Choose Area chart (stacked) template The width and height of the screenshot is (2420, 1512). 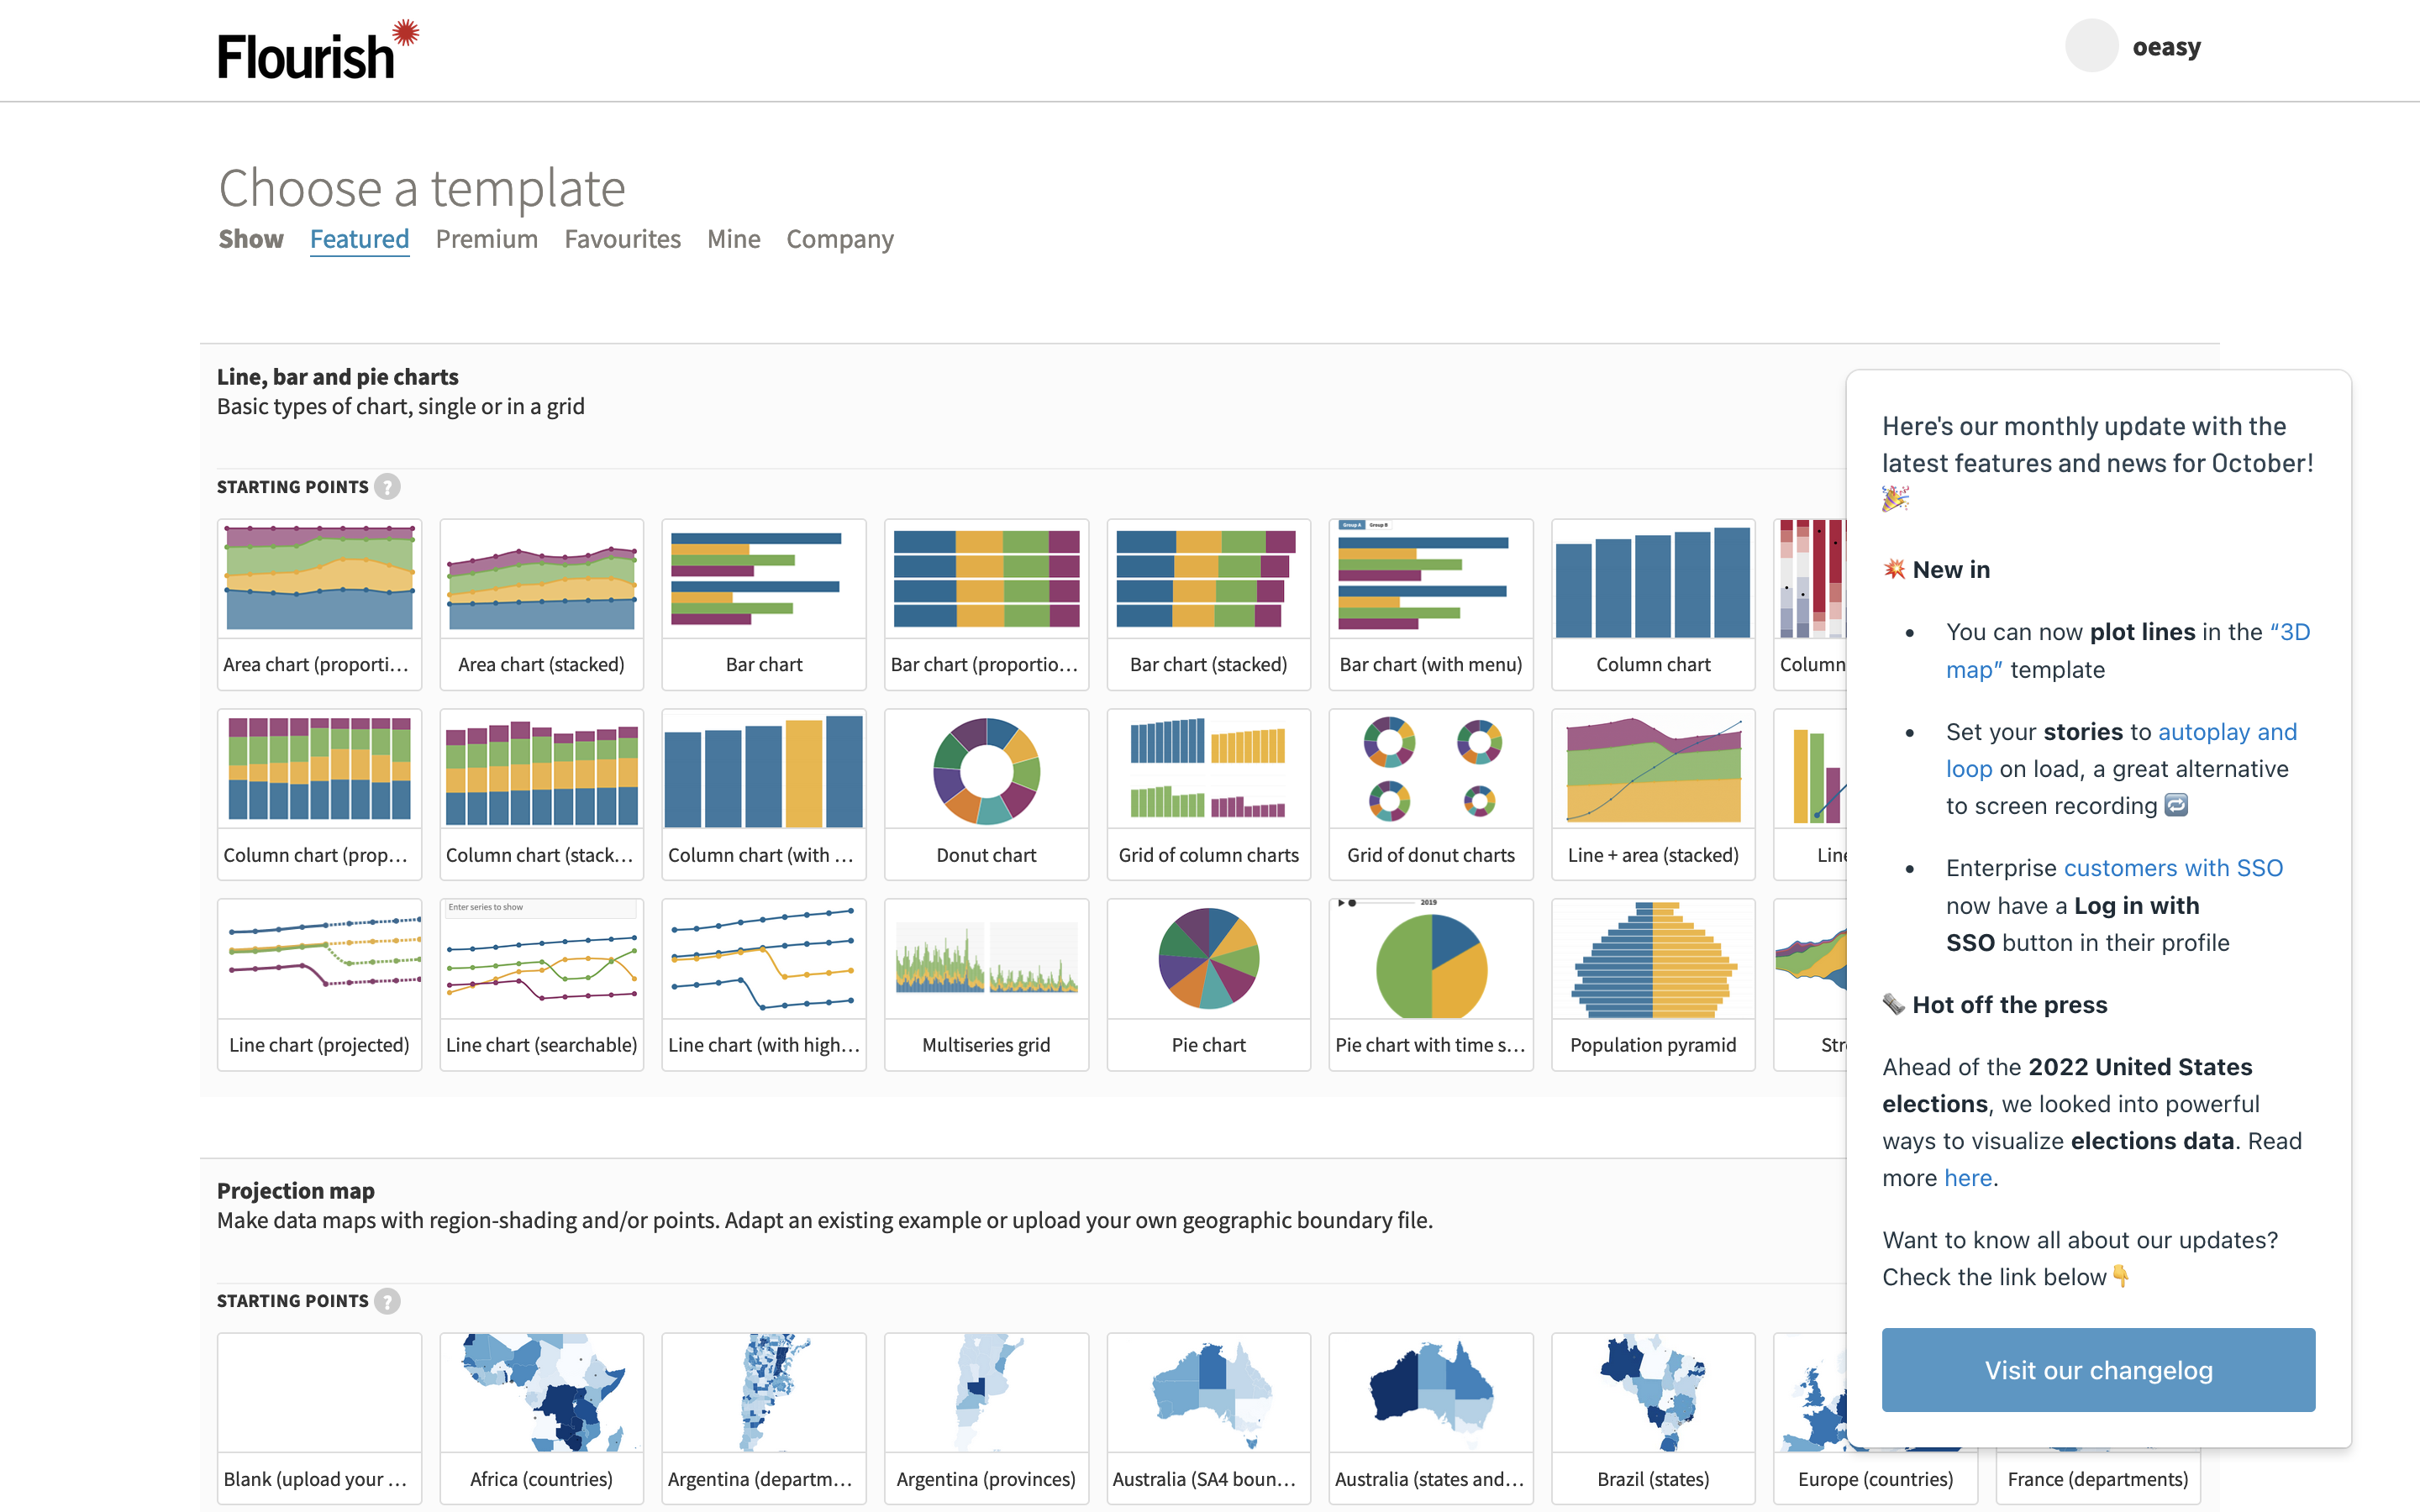point(541,604)
